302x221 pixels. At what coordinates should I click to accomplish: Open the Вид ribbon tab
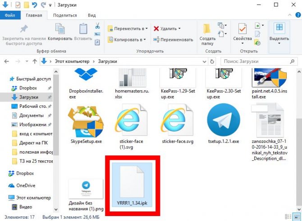pyautogui.click(x=92, y=15)
